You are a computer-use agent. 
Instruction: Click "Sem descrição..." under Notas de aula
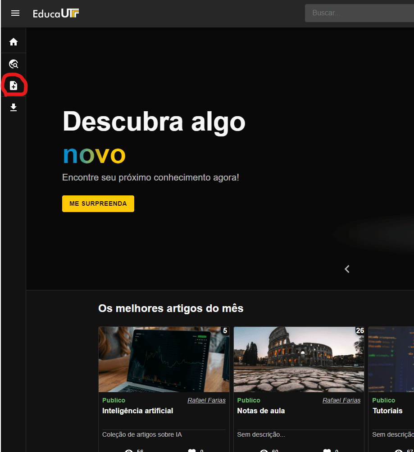(261, 435)
